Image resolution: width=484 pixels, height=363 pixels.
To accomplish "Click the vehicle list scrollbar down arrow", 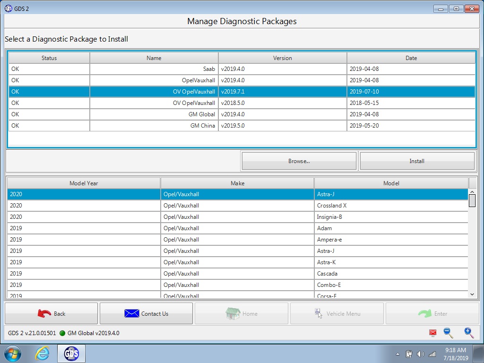I will [x=472, y=294].
